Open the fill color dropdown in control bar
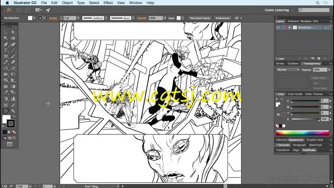Viewport: 334px width, 188px height. (x=34, y=18)
